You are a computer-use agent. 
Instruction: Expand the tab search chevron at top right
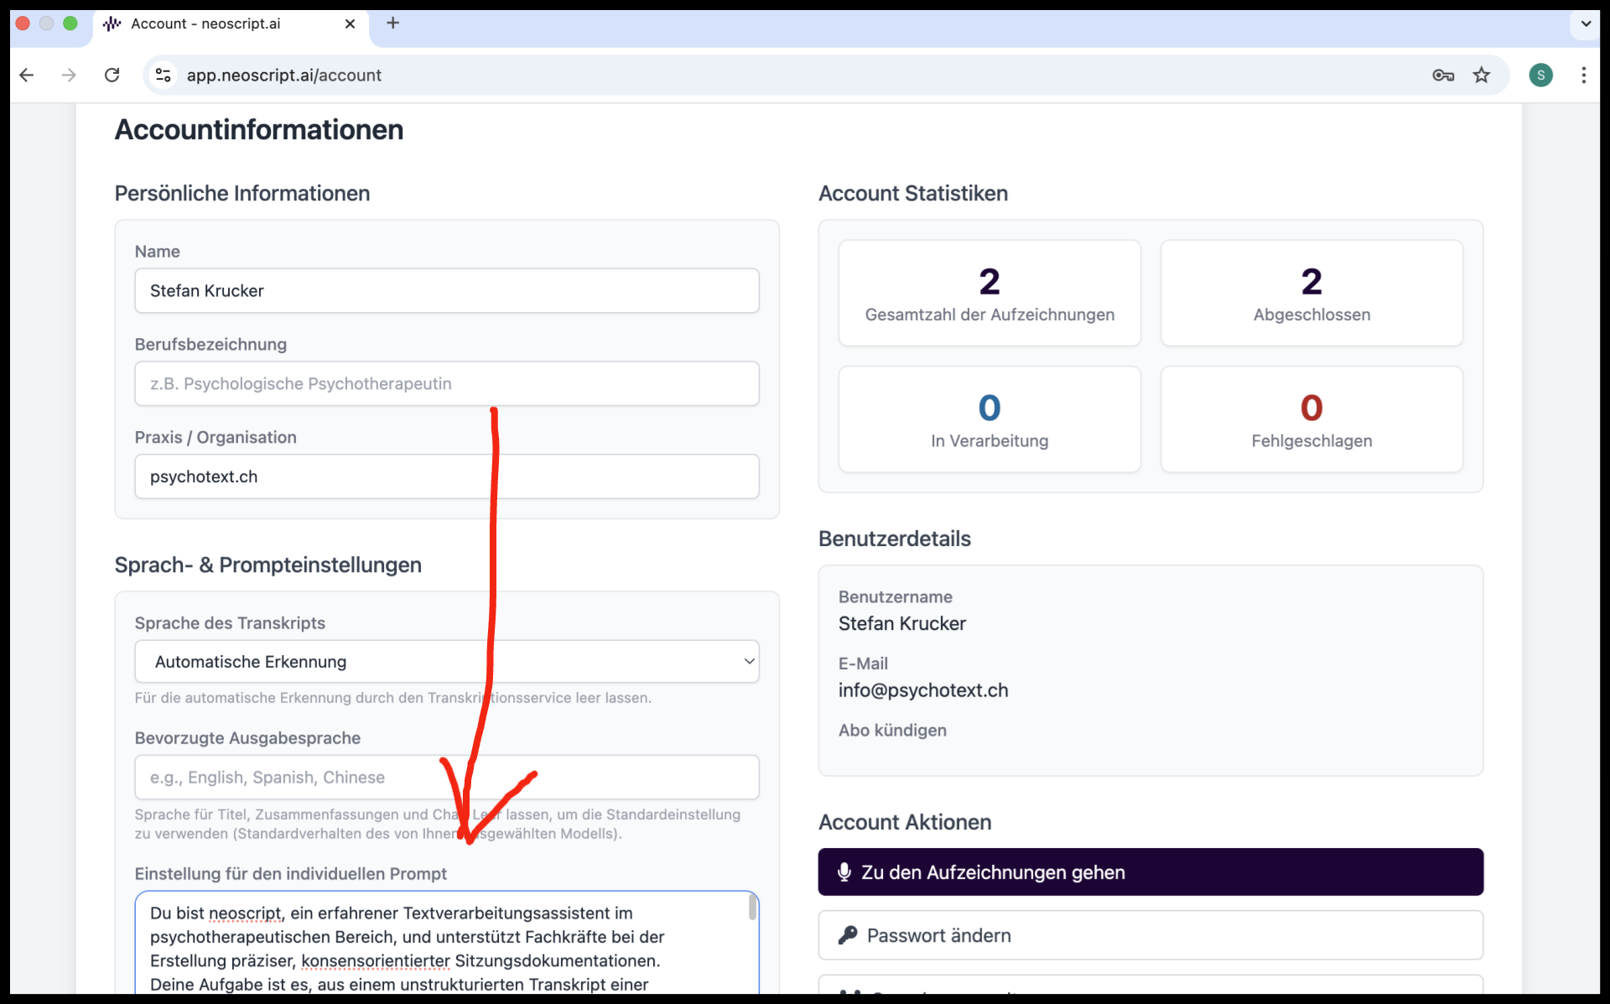(1586, 23)
